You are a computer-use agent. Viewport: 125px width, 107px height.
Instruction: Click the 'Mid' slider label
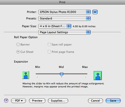[x=61, y=67]
